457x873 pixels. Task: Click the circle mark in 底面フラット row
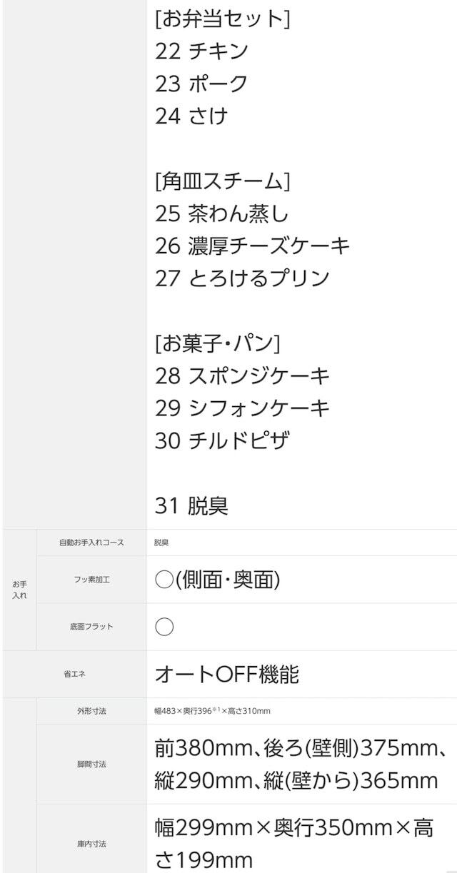[164, 627]
